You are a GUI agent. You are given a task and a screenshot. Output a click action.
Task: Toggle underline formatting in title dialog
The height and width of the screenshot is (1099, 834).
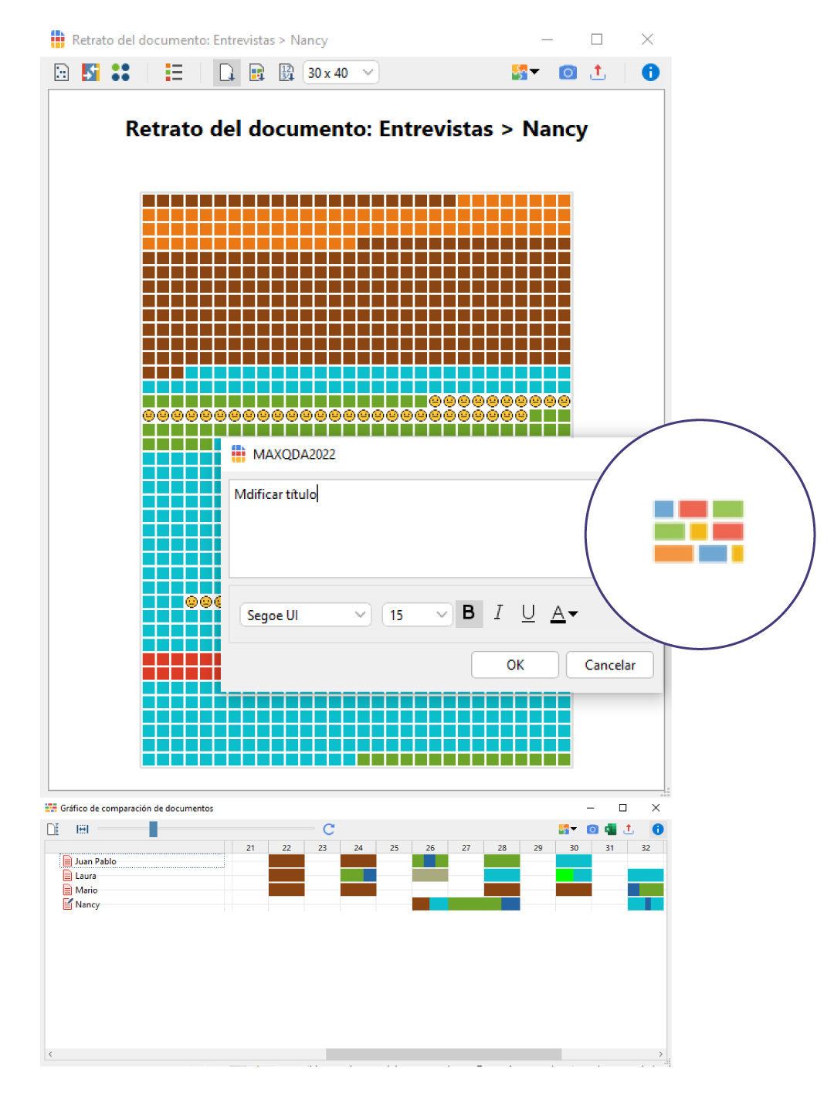pos(528,613)
